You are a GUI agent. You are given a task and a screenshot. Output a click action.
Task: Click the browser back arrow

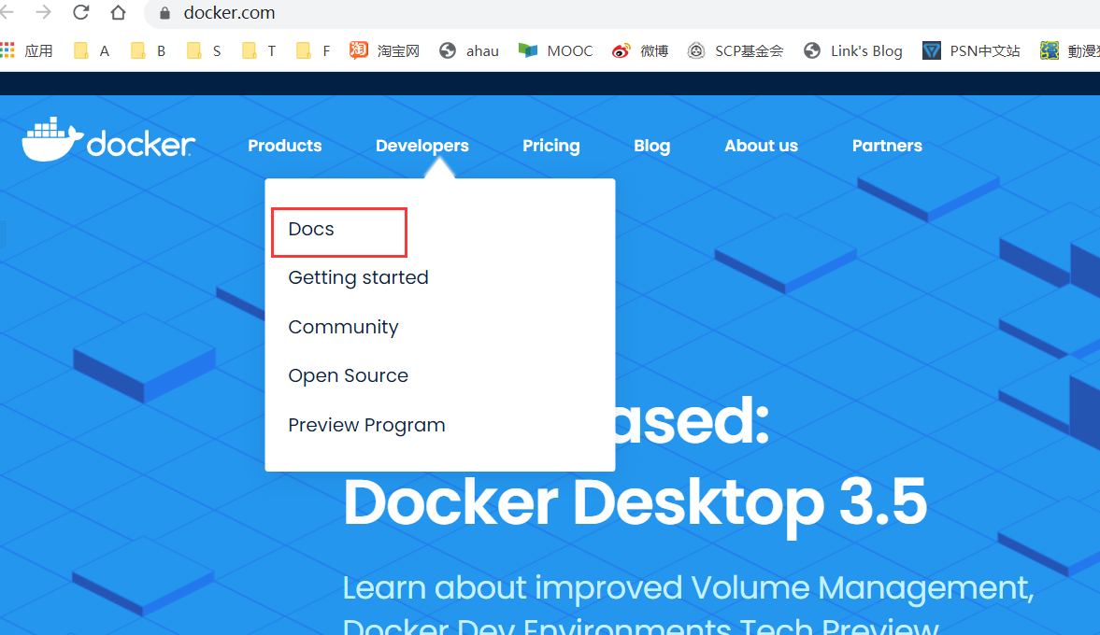pos(7,12)
